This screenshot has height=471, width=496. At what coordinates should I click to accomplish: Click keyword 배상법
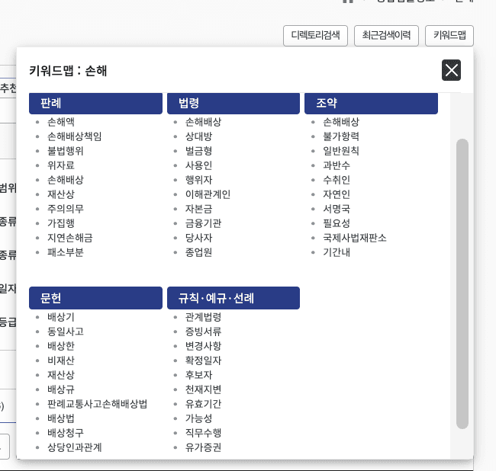[x=61, y=418]
